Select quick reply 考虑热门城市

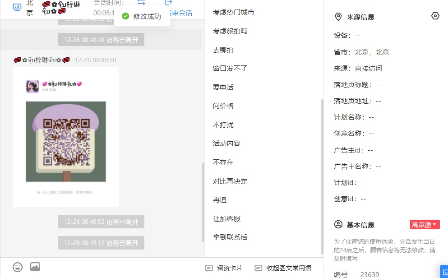233,12
